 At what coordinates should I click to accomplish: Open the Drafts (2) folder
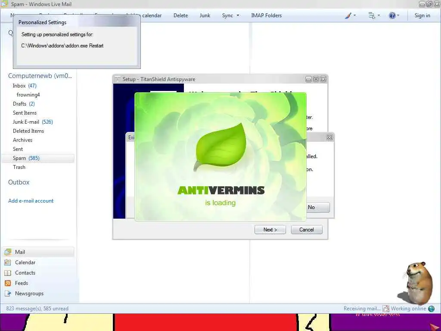click(24, 103)
